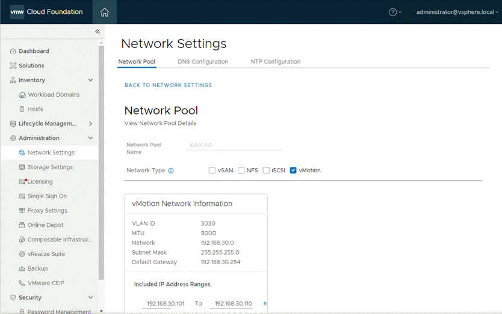Open Hosts in the sidebar
Image resolution: width=502 pixels, height=314 pixels.
pyautogui.click(x=36, y=109)
